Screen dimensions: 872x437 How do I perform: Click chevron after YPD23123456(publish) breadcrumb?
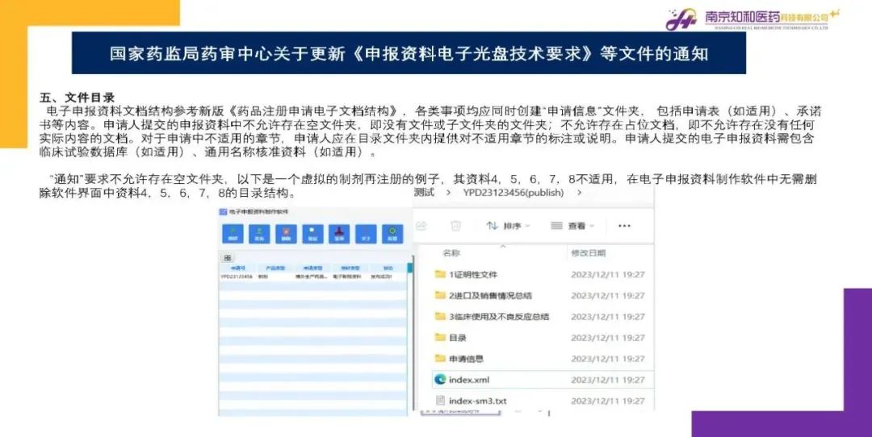579,193
